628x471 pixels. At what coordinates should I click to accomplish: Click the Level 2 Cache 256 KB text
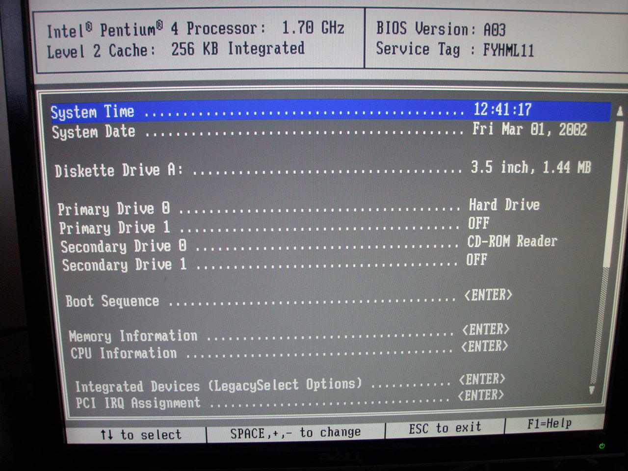(176, 50)
